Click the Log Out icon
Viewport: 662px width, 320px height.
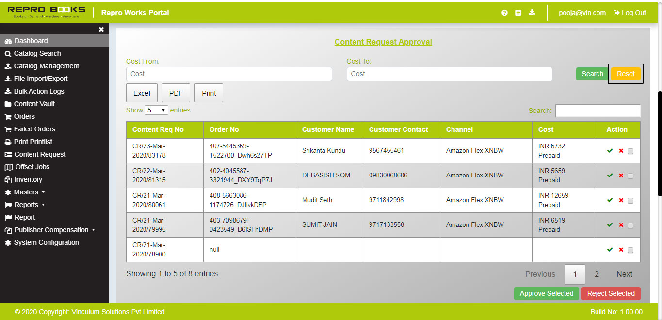click(616, 13)
